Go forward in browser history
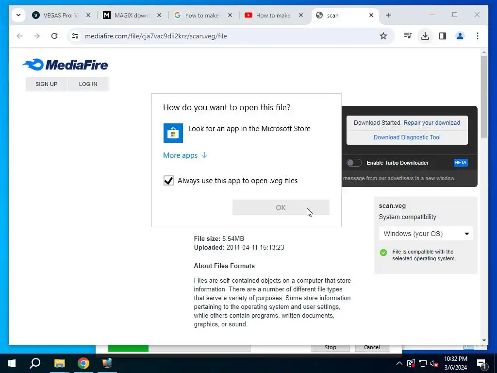The height and width of the screenshot is (373, 497). pyautogui.click(x=37, y=36)
